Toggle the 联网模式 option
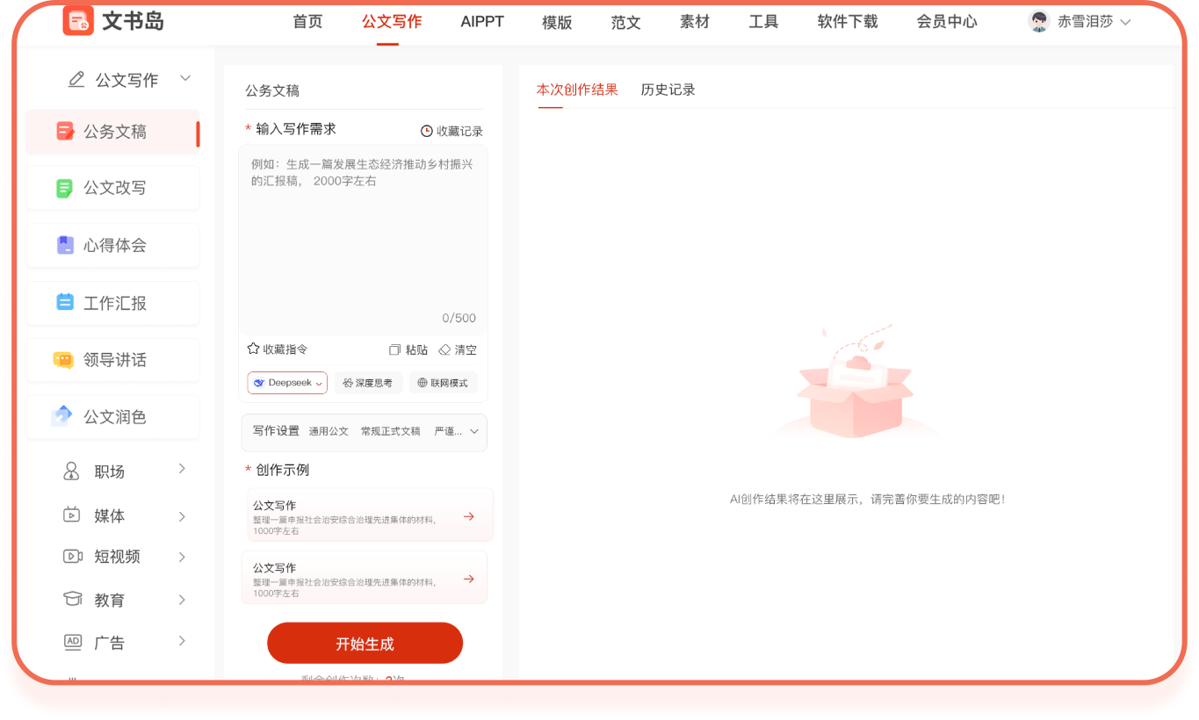The height and width of the screenshot is (720, 1199). 443,383
